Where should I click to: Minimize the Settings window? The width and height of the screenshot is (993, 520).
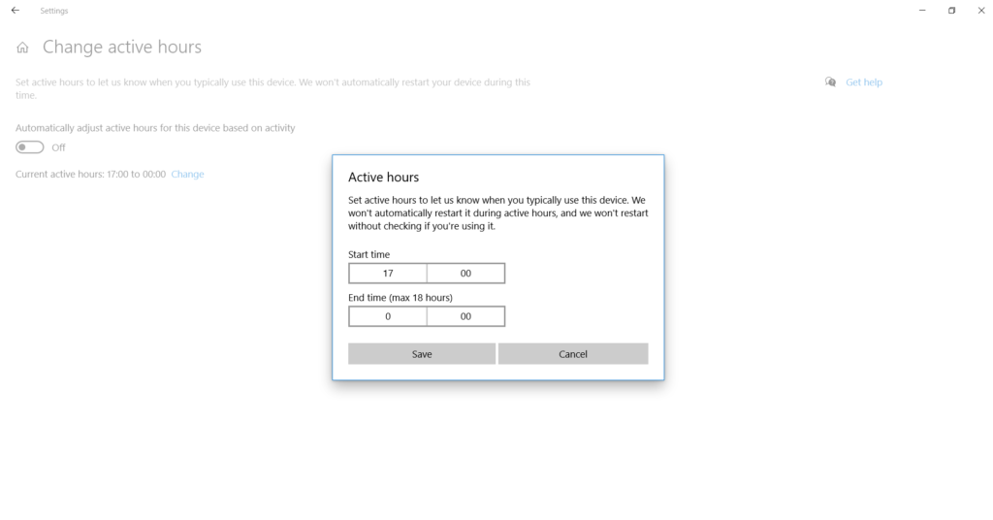[x=923, y=10]
